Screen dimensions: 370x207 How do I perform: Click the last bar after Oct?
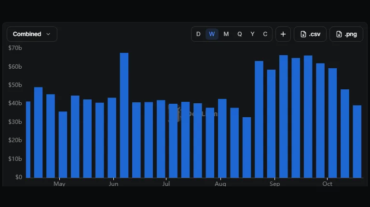coord(357,142)
